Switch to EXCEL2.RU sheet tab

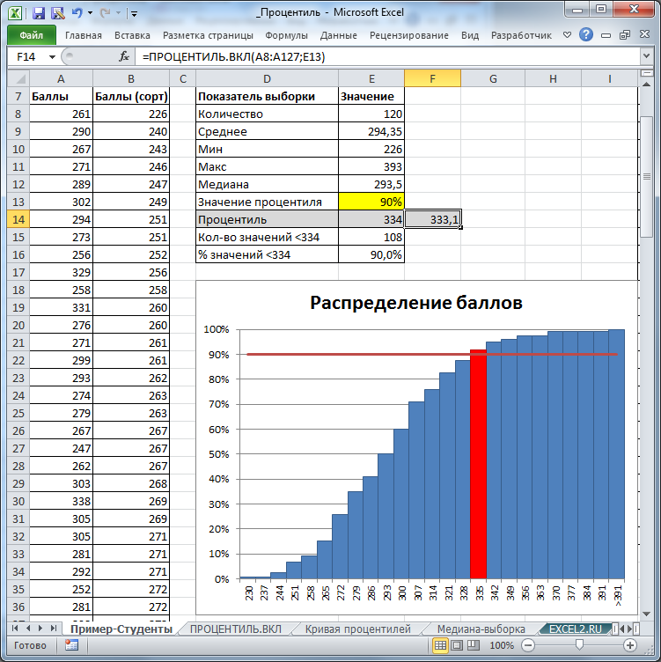576,629
